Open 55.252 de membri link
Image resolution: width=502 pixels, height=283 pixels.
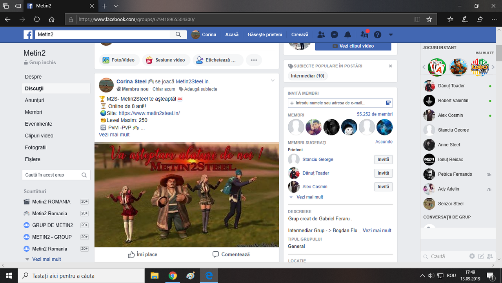[x=375, y=114]
